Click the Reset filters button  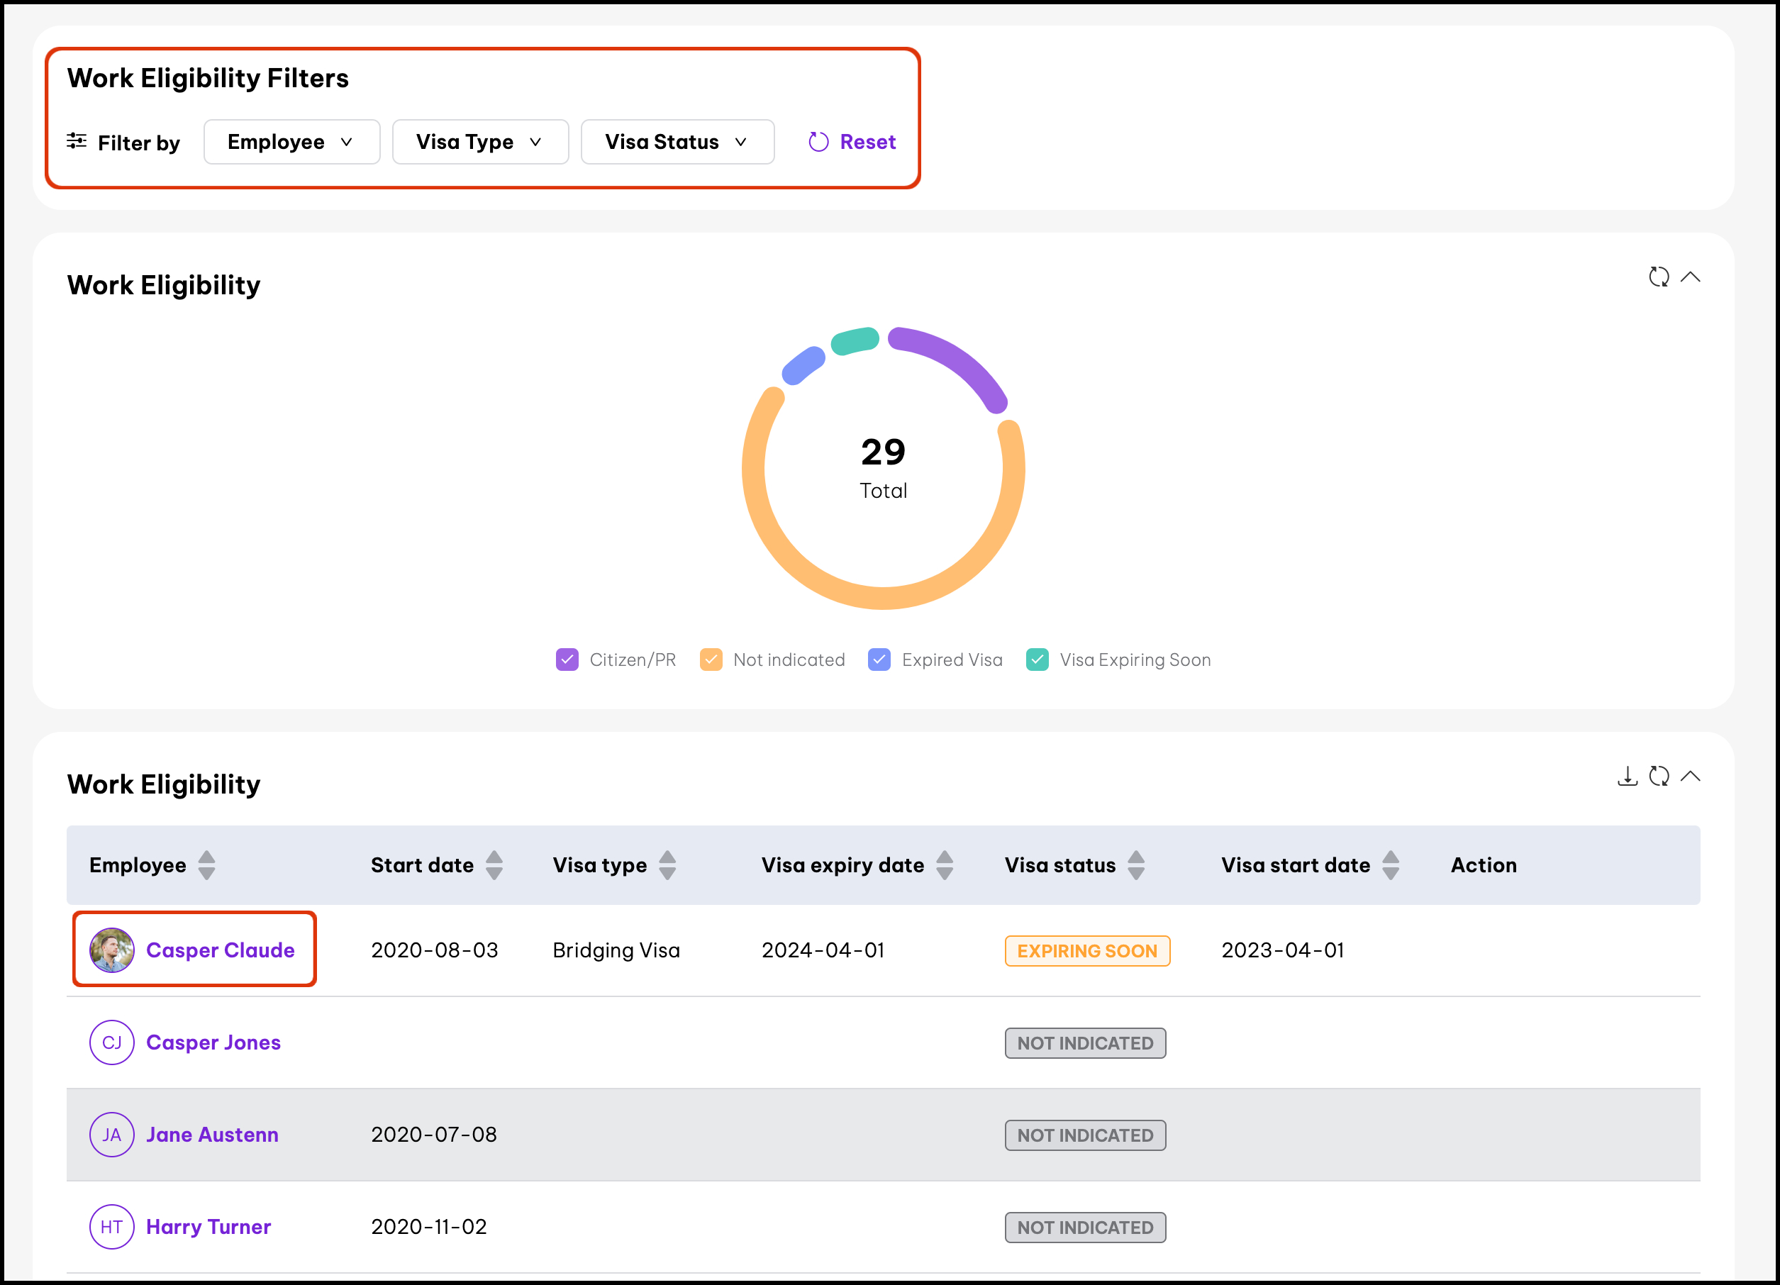tap(852, 142)
